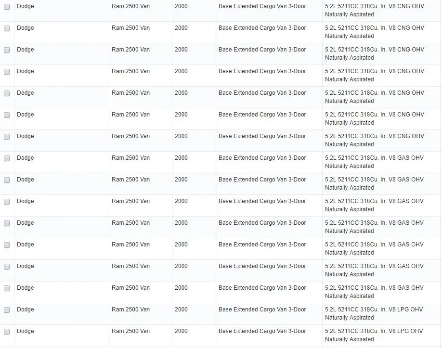Image resolution: width=442 pixels, height=348 pixels.
Task: Enable the fourth CNG row's checkbox
Action: (x=7, y=72)
